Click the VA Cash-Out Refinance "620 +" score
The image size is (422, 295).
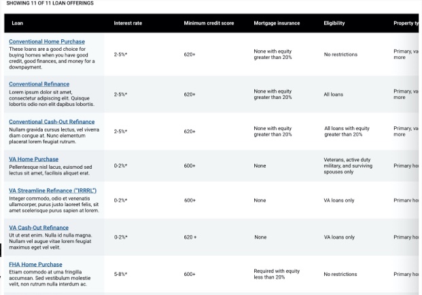click(x=190, y=237)
